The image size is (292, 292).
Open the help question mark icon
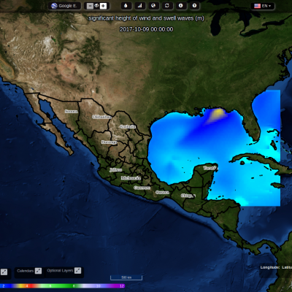(194, 6)
